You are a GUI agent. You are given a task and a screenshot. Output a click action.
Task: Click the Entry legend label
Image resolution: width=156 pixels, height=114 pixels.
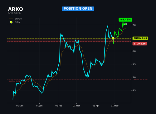pyautogui.click(x=17, y=22)
